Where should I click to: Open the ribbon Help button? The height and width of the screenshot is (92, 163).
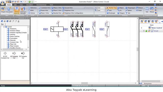tap(155, 5)
